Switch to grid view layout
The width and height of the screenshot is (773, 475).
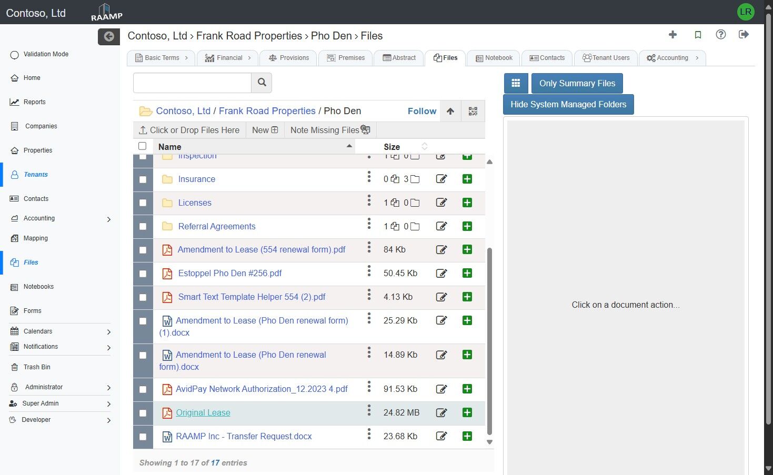[516, 83]
